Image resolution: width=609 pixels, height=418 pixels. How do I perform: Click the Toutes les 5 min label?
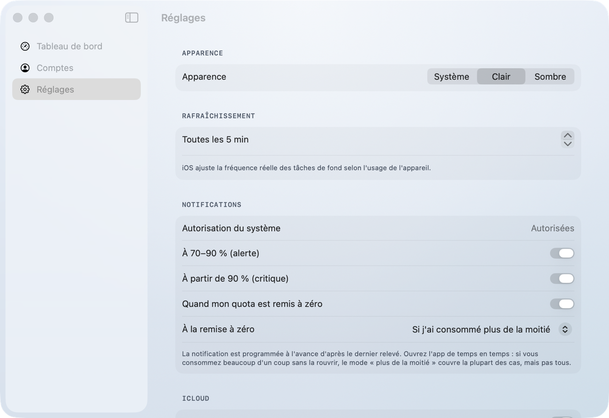[x=215, y=139]
